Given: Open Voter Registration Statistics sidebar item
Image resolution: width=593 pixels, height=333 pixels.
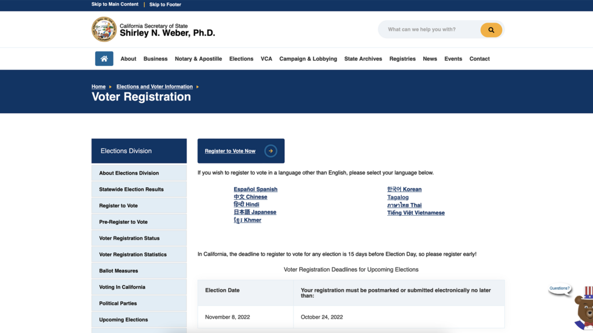Looking at the screenshot, I should [x=139, y=254].
